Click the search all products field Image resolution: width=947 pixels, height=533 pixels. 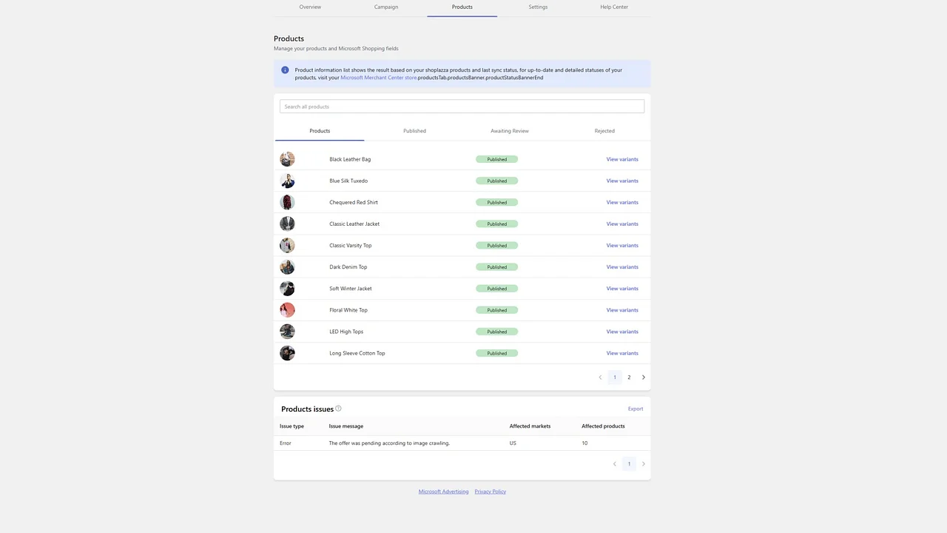click(462, 106)
